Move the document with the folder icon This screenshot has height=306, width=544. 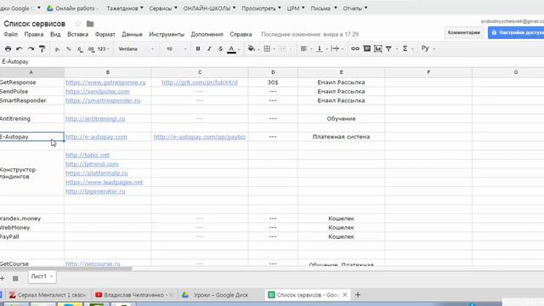click(x=90, y=24)
